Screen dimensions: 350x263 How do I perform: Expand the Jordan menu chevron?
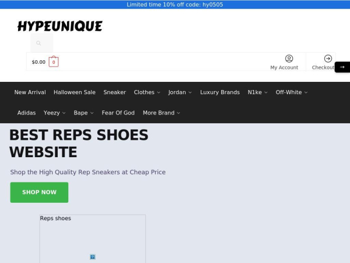coord(190,92)
